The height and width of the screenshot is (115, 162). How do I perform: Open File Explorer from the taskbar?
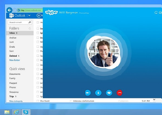(x=7, y=112)
